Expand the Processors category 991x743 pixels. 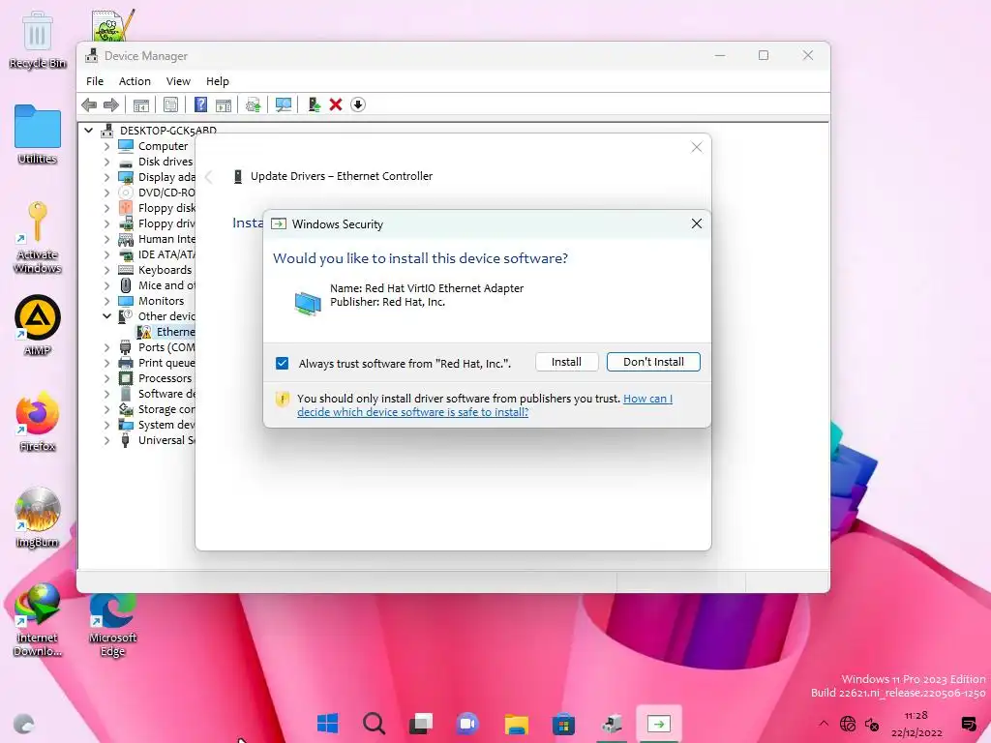[x=106, y=378]
